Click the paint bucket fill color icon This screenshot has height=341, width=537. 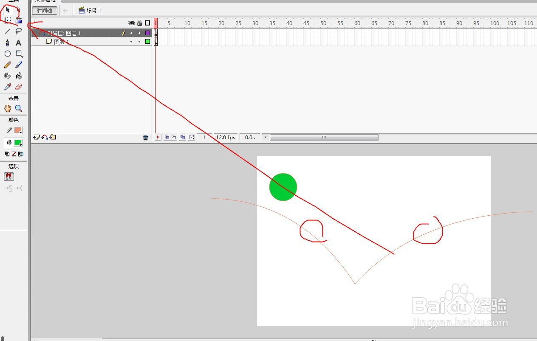(9, 143)
